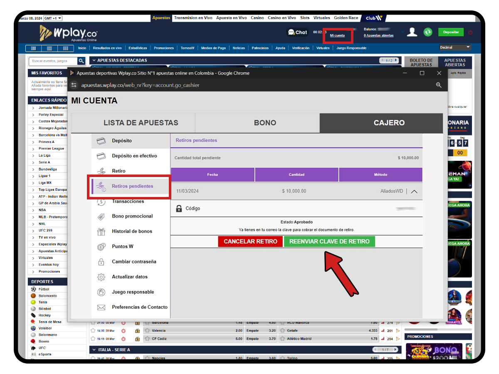Click the soccer ball icon for Fútbol
Viewport: 499px width, 374px height.
(x=33, y=289)
